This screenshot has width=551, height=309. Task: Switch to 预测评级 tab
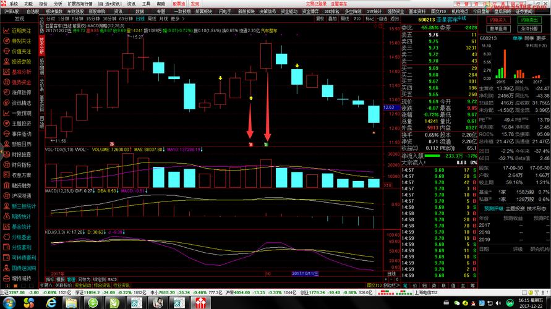pyautogui.click(x=493, y=209)
